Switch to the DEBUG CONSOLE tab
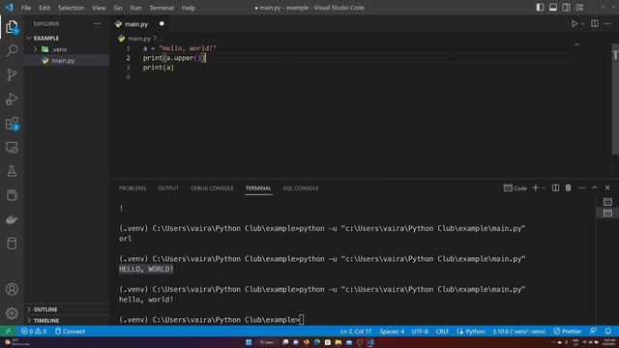Viewport: 619px width, 348px height. tap(212, 188)
